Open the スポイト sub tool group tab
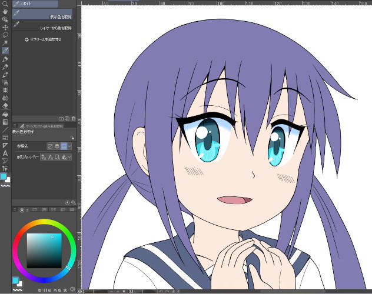Image resolution: width=372 pixels, height=294 pixels. click(35, 4)
